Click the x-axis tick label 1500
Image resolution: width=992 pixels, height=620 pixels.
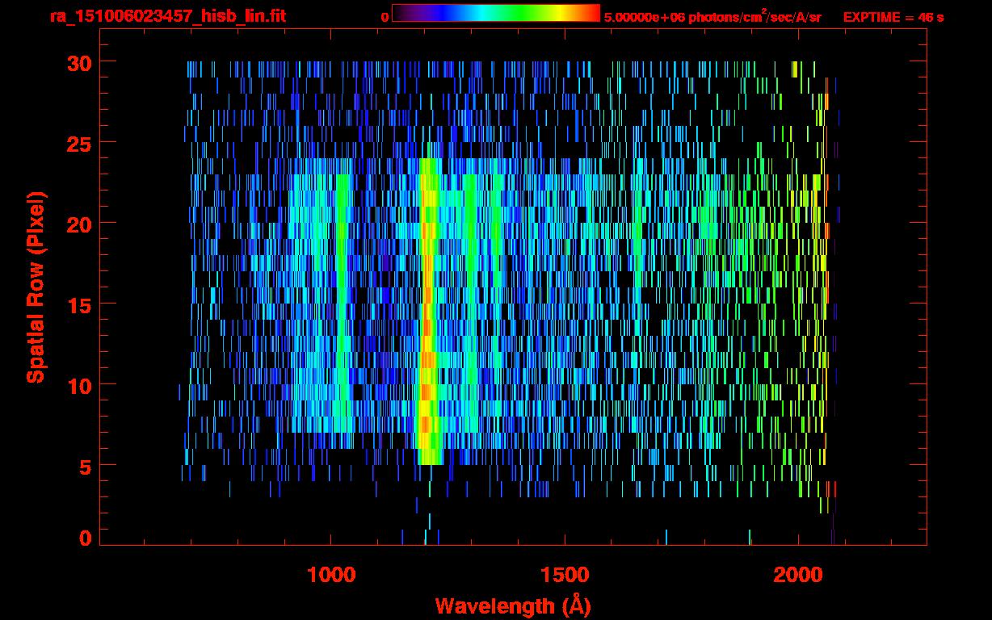coord(565,575)
